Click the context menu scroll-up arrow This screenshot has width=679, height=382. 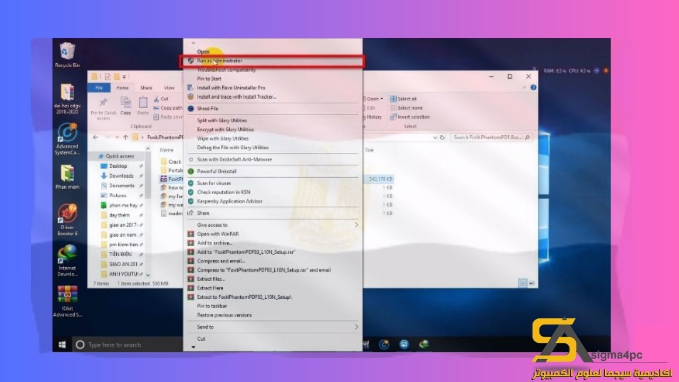(193, 42)
